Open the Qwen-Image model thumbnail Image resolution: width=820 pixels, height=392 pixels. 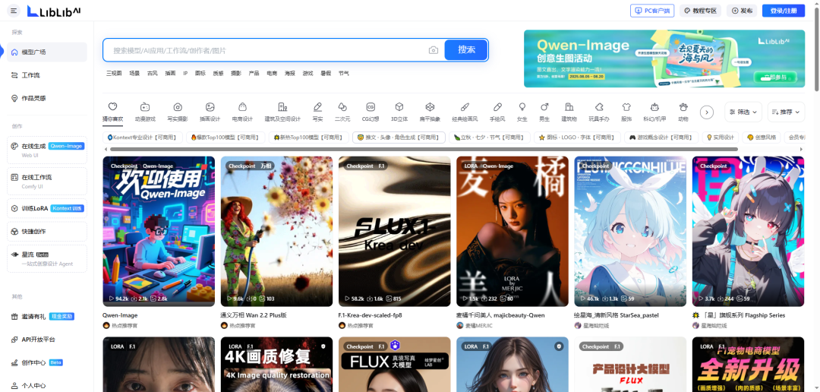pos(159,232)
